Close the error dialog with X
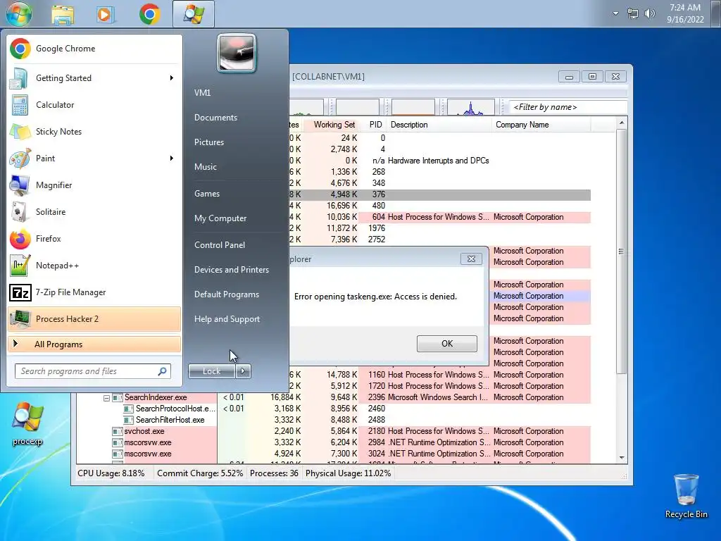This screenshot has width=721, height=541. pyautogui.click(x=471, y=259)
